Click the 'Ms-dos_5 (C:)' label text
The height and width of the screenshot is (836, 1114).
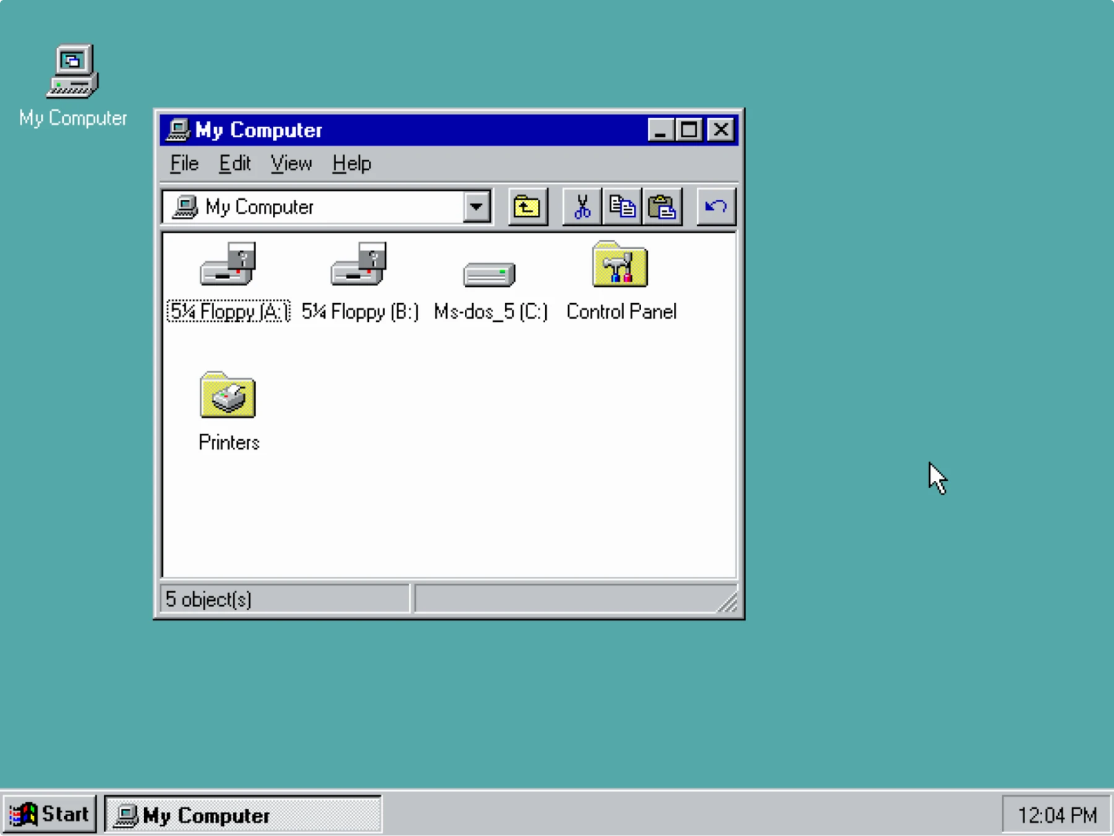pyautogui.click(x=491, y=311)
